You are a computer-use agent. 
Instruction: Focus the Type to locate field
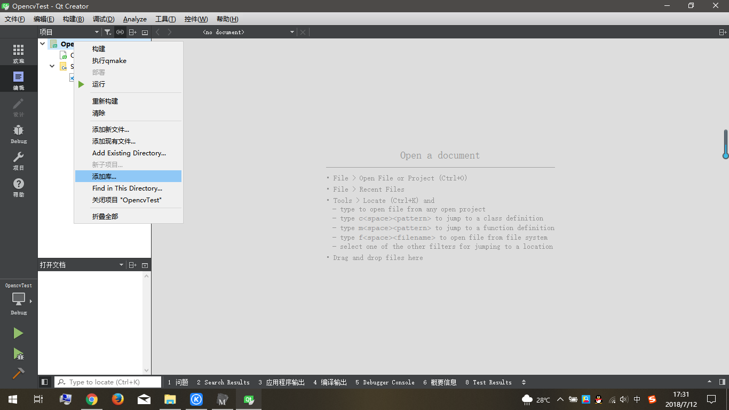(108, 382)
